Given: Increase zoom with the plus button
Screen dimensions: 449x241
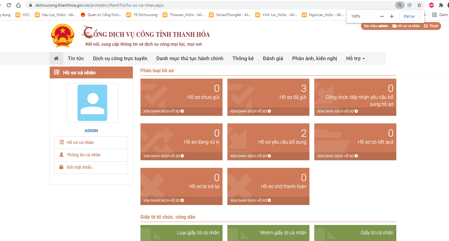Looking at the screenshot, I should click(392, 16).
